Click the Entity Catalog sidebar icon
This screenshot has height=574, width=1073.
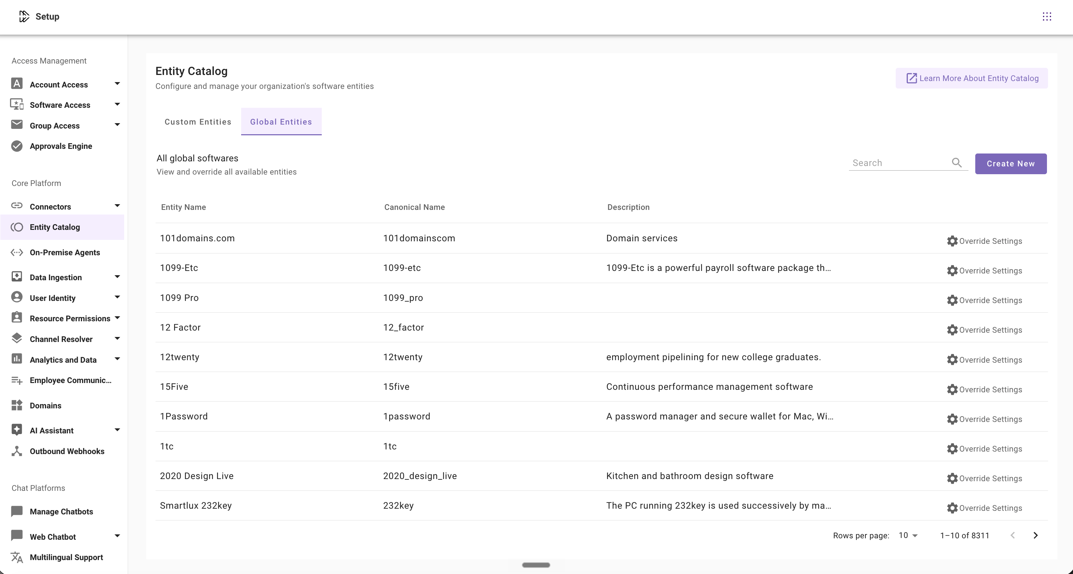[17, 227]
